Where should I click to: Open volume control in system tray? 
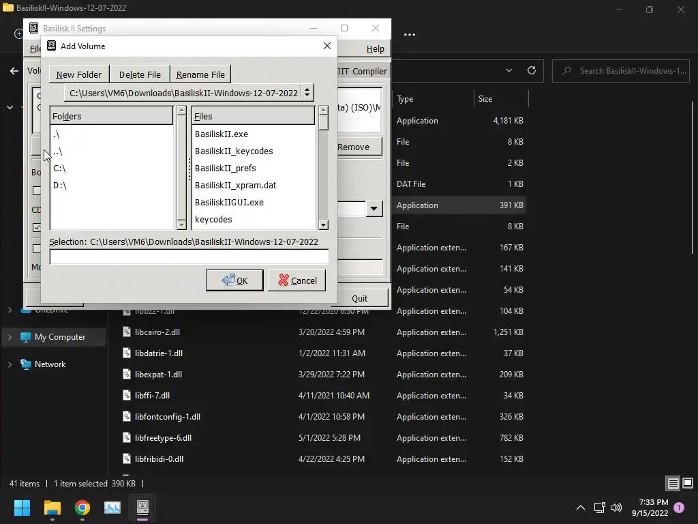point(616,507)
